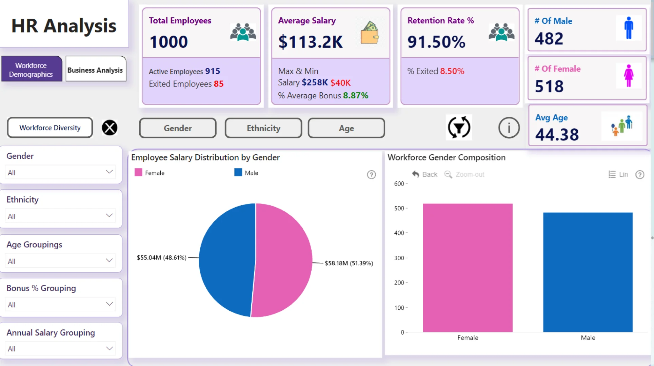Click the Total Employees group icon
Viewport: 654px width, 366px height.
click(243, 32)
